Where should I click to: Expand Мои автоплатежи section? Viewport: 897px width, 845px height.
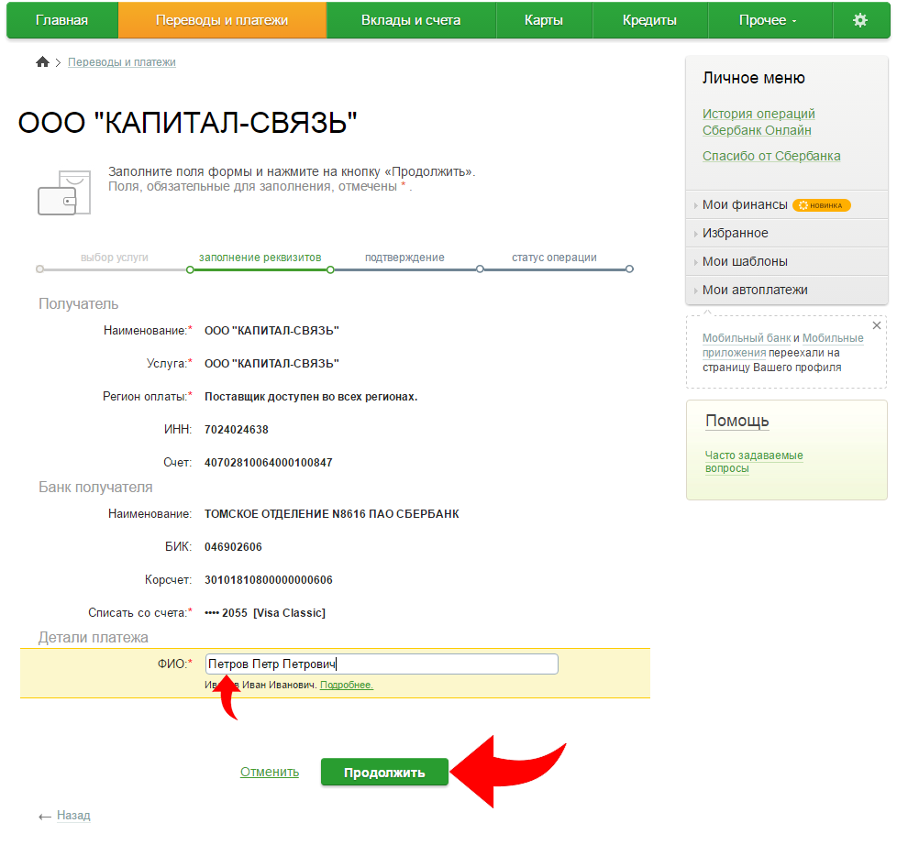755,291
